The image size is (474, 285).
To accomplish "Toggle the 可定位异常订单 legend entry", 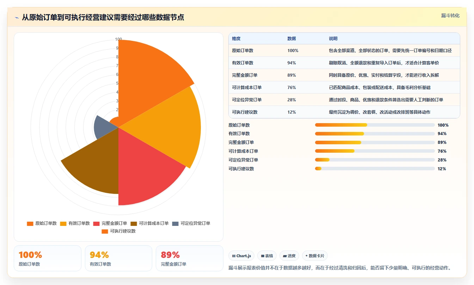I will (x=191, y=223).
